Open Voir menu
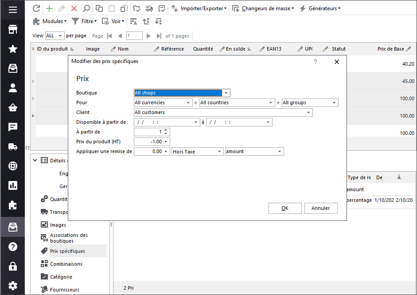417x295 pixels. [x=113, y=21]
